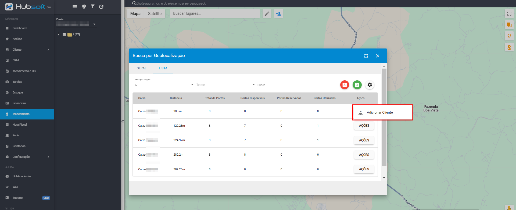Viewport: 516px width, 210px height.
Task: Select the ruler measure tool
Action: tap(267, 14)
